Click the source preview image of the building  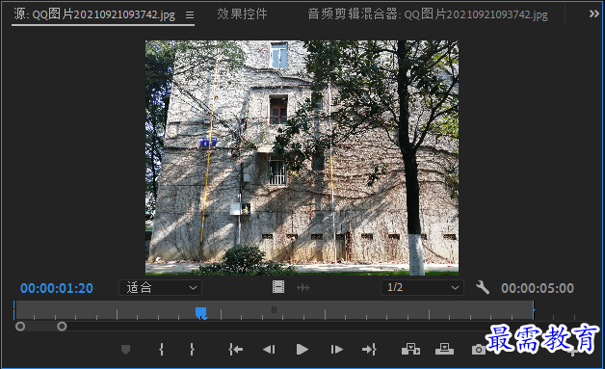[x=302, y=158]
